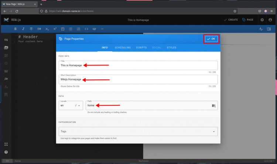Click the OK button in Page Properties
277x164 pixels.
[x=212, y=39]
